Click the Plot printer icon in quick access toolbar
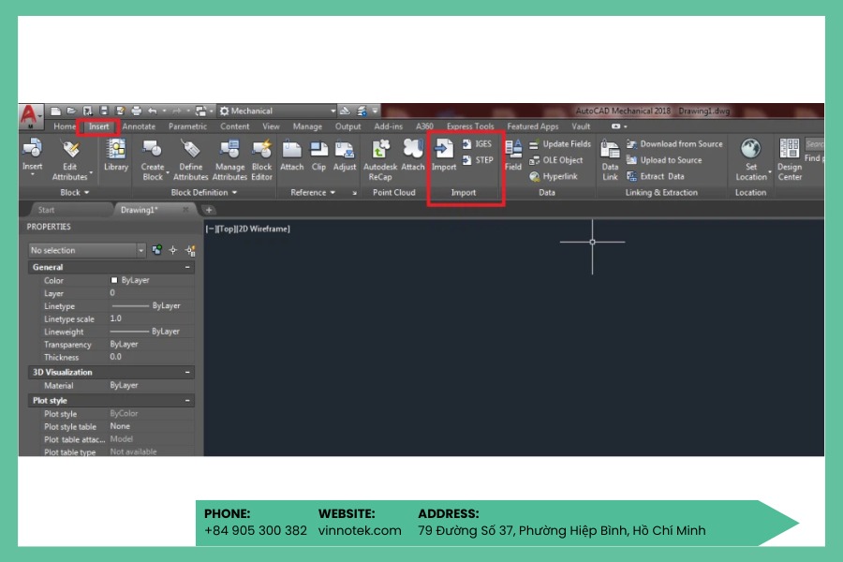Image resolution: width=843 pixels, height=562 pixels. (x=136, y=111)
